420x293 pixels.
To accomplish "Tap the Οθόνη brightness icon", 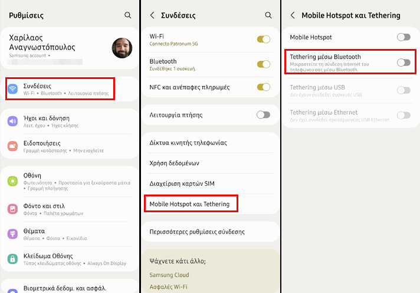I will tap(12, 181).
